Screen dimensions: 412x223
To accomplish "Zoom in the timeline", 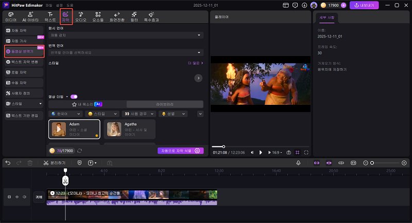I will click(x=404, y=163).
